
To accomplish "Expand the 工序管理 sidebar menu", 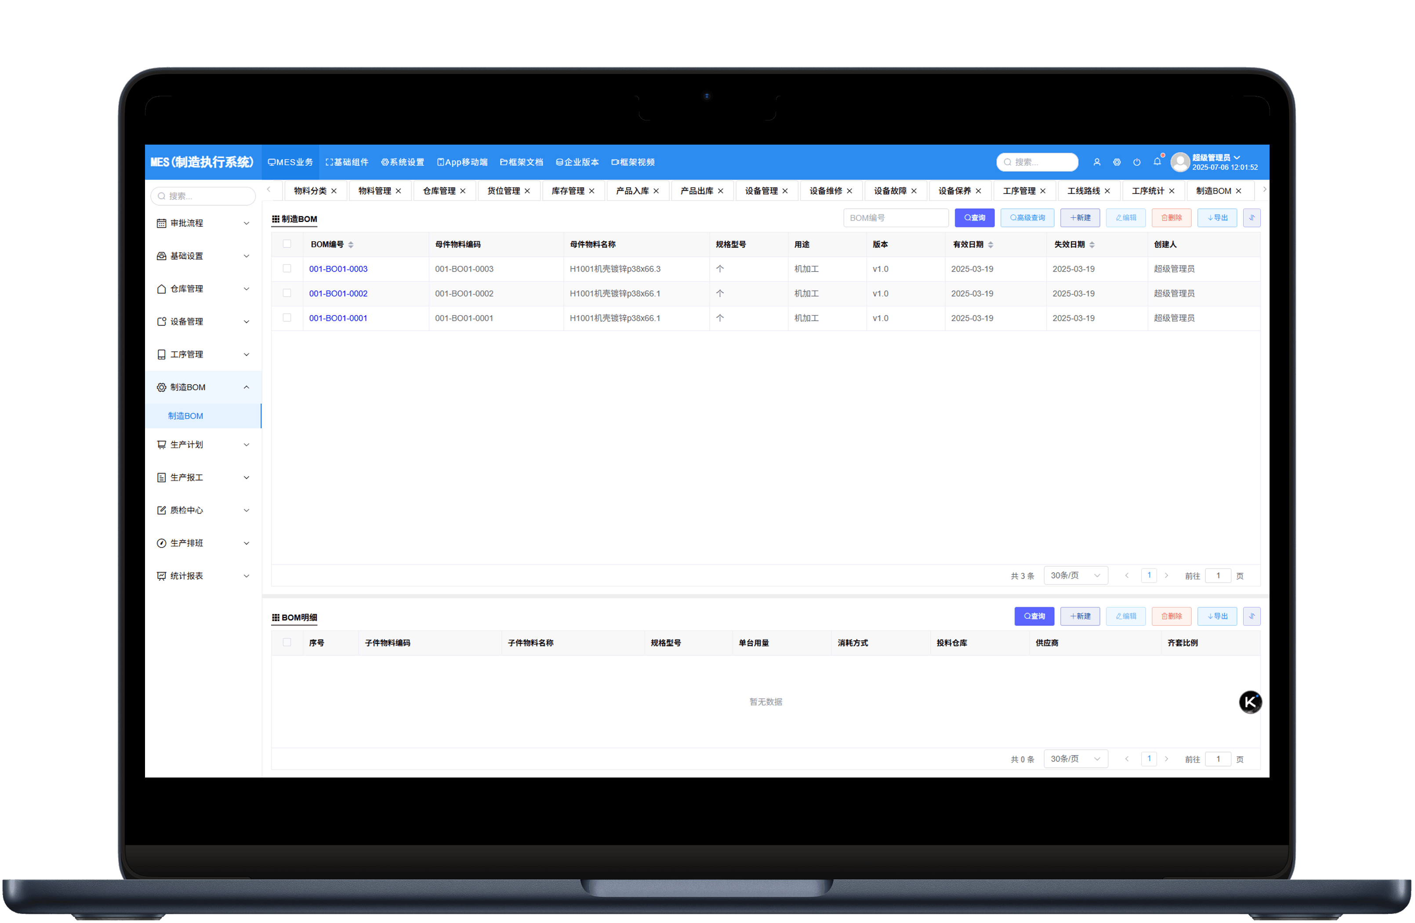I will (203, 354).
